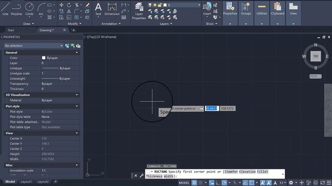This screenshot has height=186, width=332.
Task: Collapse the 3D Visualization section
Action: [x=77, y=95]
